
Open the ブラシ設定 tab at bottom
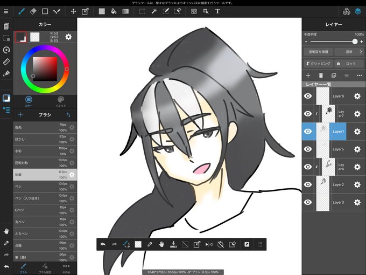(45, 269)
